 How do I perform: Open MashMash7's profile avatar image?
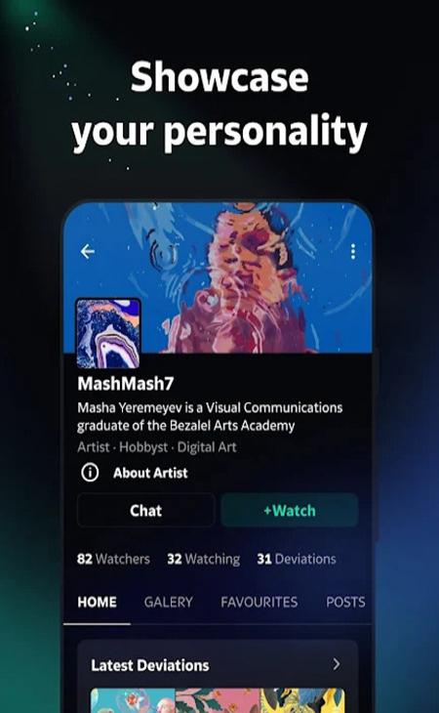[x=108, y=333]
